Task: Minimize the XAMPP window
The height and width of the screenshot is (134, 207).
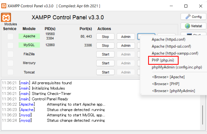Action: coord(171,6)
